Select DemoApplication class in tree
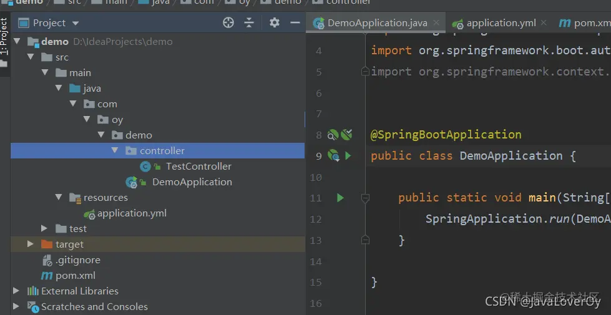The width and height of the screenshot is (611, 315). pos(192,182)
